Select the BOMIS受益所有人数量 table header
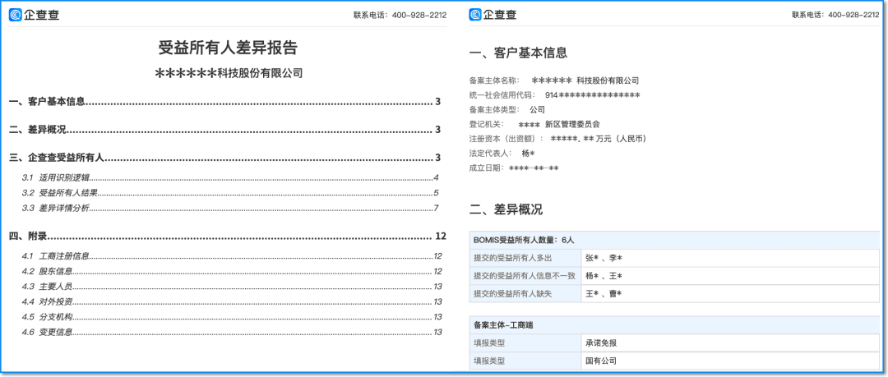The height and width of the screenshot is (377, 888). 674,240
